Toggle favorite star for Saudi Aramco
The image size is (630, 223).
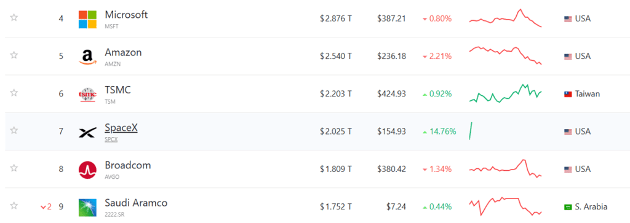pyautogui.click(x=14, y=206)
